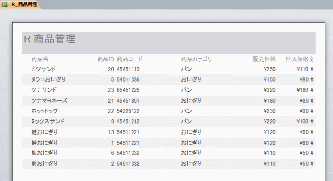Image resolution: width=333 pixels, height=181 pixels.
Task: Click the 商品コード column header
Action: (130, 59)
